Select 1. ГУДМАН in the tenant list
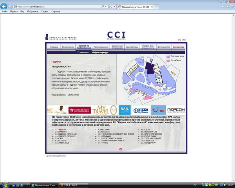This screenshot has height=188, width=235. coord(61,130)
